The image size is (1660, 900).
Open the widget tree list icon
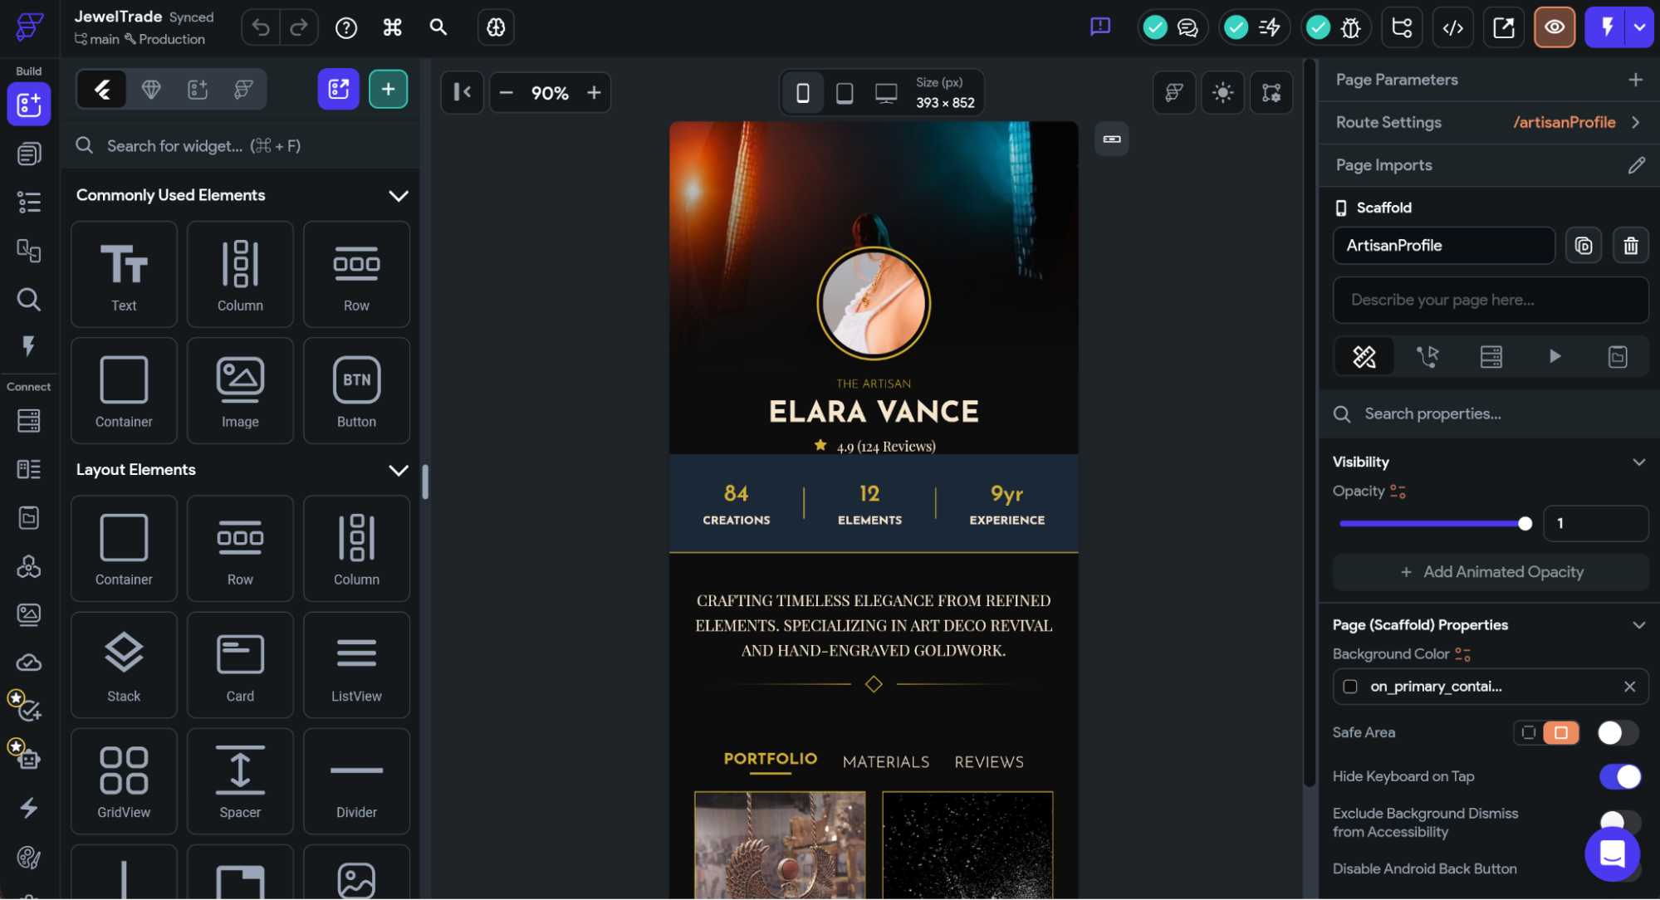pos(29,202)
